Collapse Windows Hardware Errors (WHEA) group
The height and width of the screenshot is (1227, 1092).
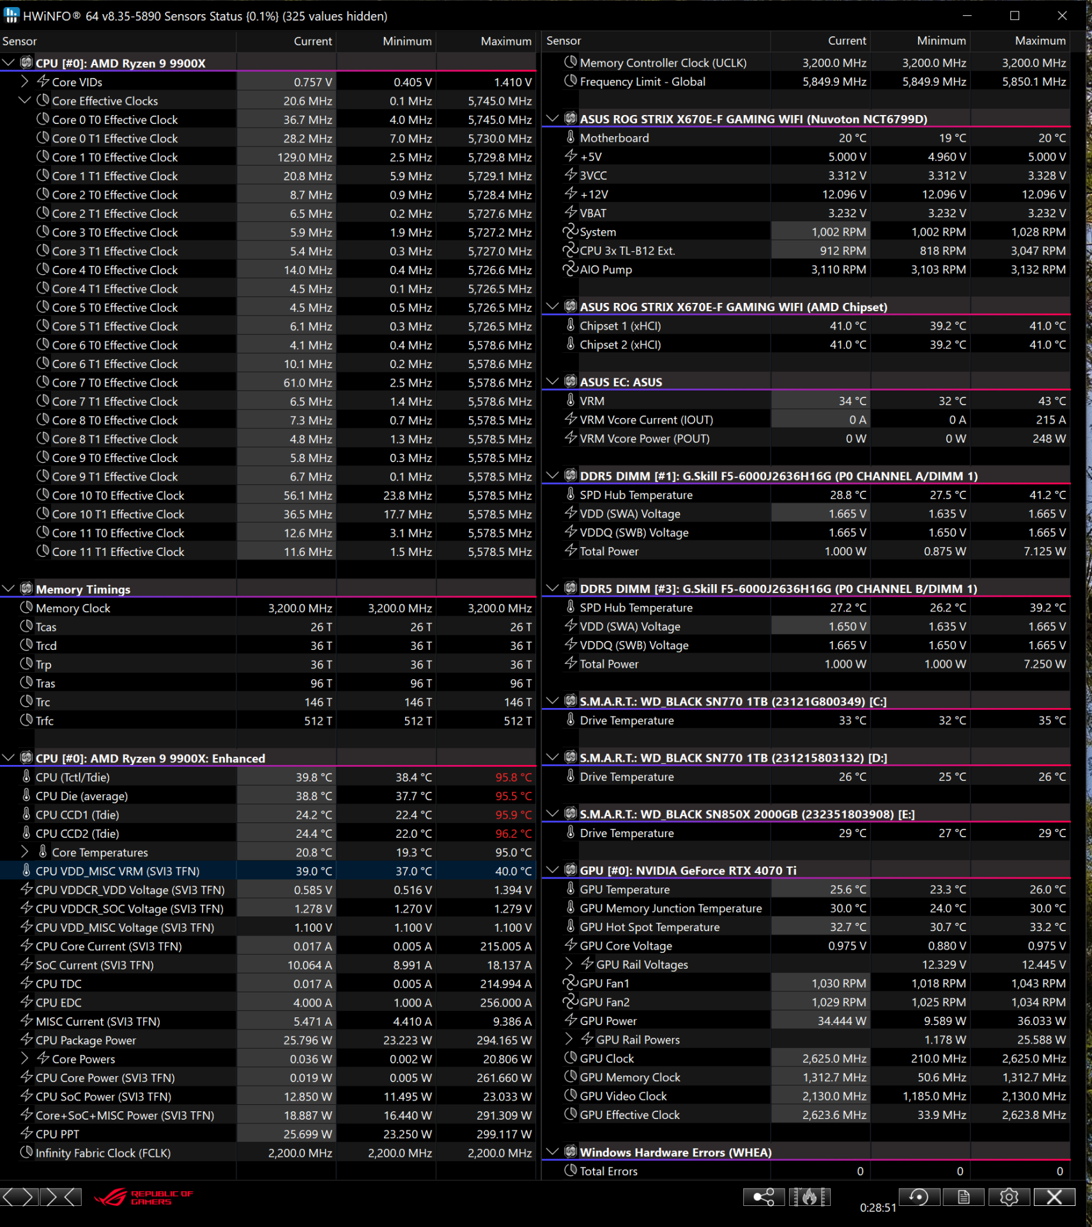[553, 1152]
